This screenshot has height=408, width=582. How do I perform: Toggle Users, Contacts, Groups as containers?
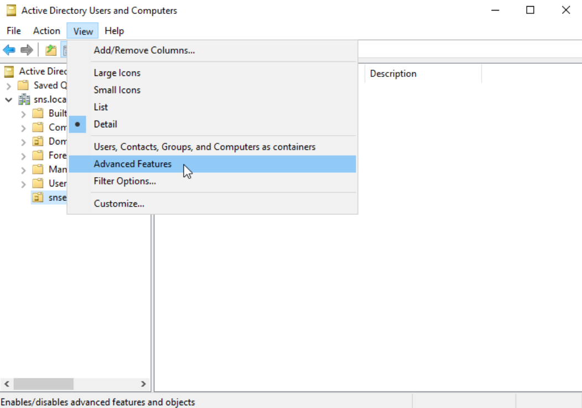(x=212, y=147)
